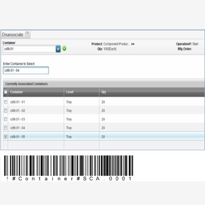Check the box for cd9i.01 - 01

tap(6, 102)
